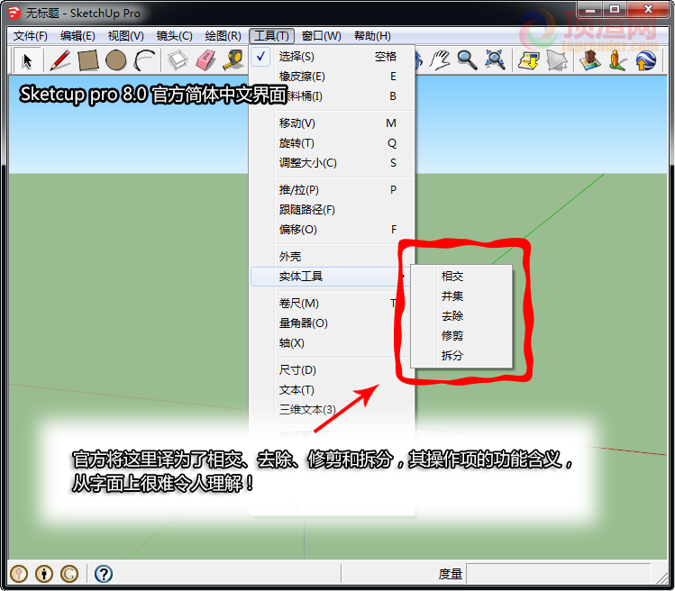Choose 尺寸(D) menu entry
Viewport: 675px width, 591px height.
coord(332,370)
